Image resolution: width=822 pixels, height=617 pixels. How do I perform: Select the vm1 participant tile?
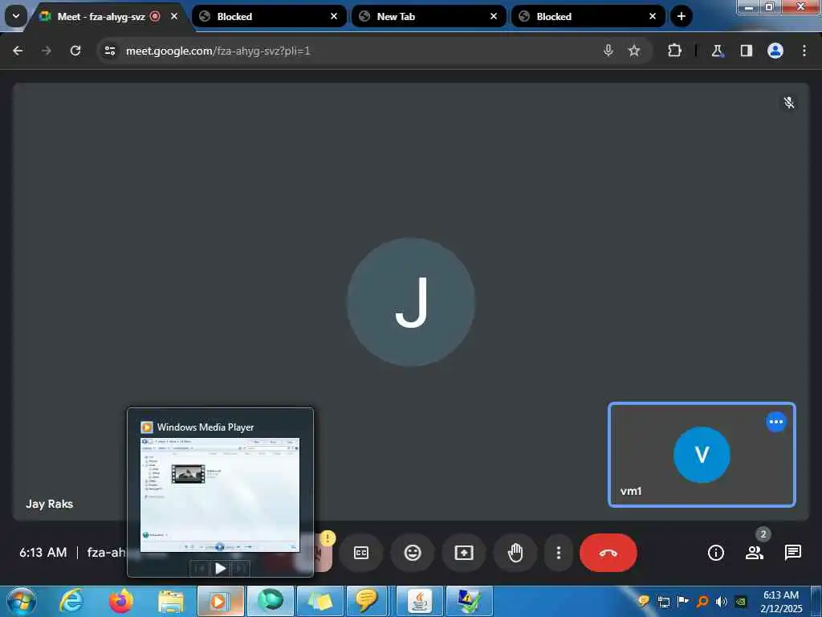(702, 455)
